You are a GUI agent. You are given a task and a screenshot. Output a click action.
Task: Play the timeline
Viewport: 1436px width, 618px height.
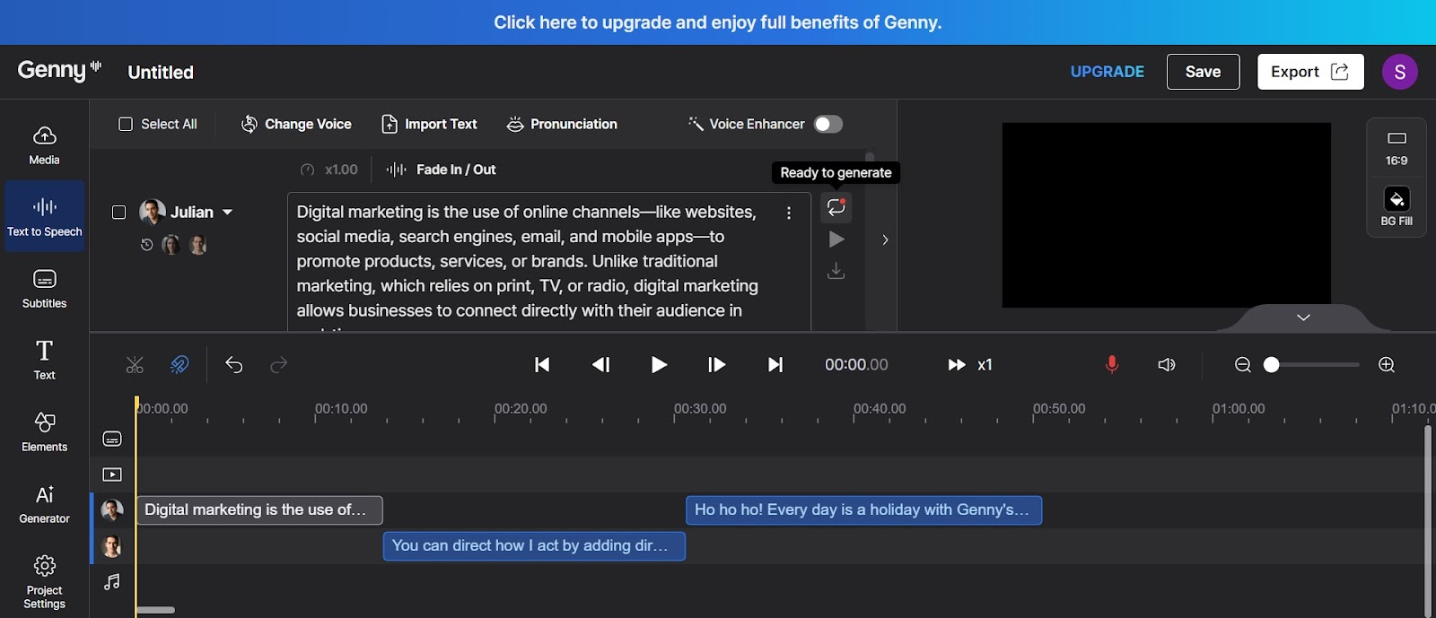pyautogui.click(x=659, y=365)
